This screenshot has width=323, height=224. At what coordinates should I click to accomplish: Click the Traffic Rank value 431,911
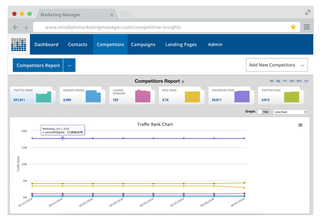(x=19, y=100)
